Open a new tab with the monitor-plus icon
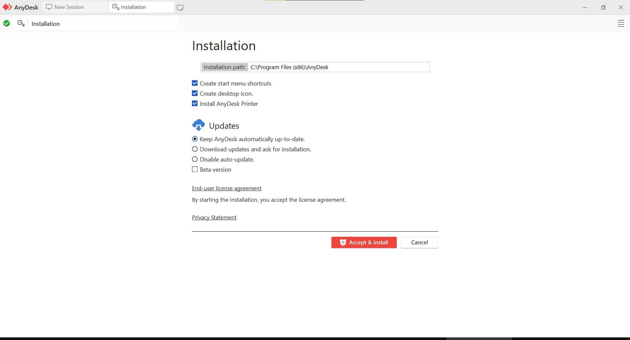 (180, 8)
